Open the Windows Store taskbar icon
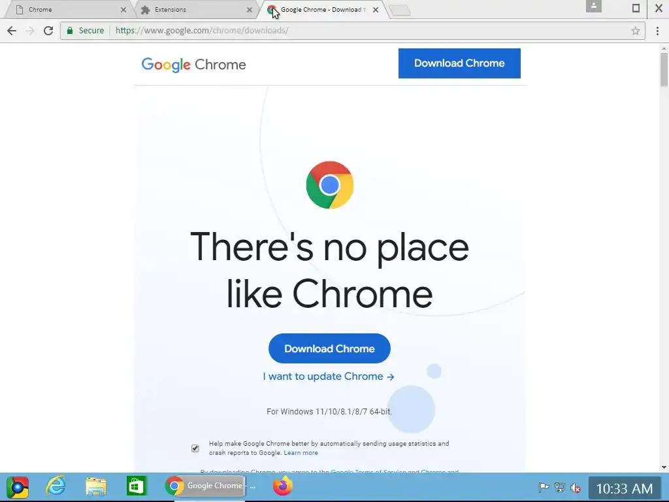Image resolution: width=669 pixels, height=502 pixels. point(136,486)
